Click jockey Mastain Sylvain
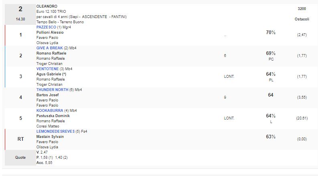This screenshot has height=176, width=318. tap(50, 137)
